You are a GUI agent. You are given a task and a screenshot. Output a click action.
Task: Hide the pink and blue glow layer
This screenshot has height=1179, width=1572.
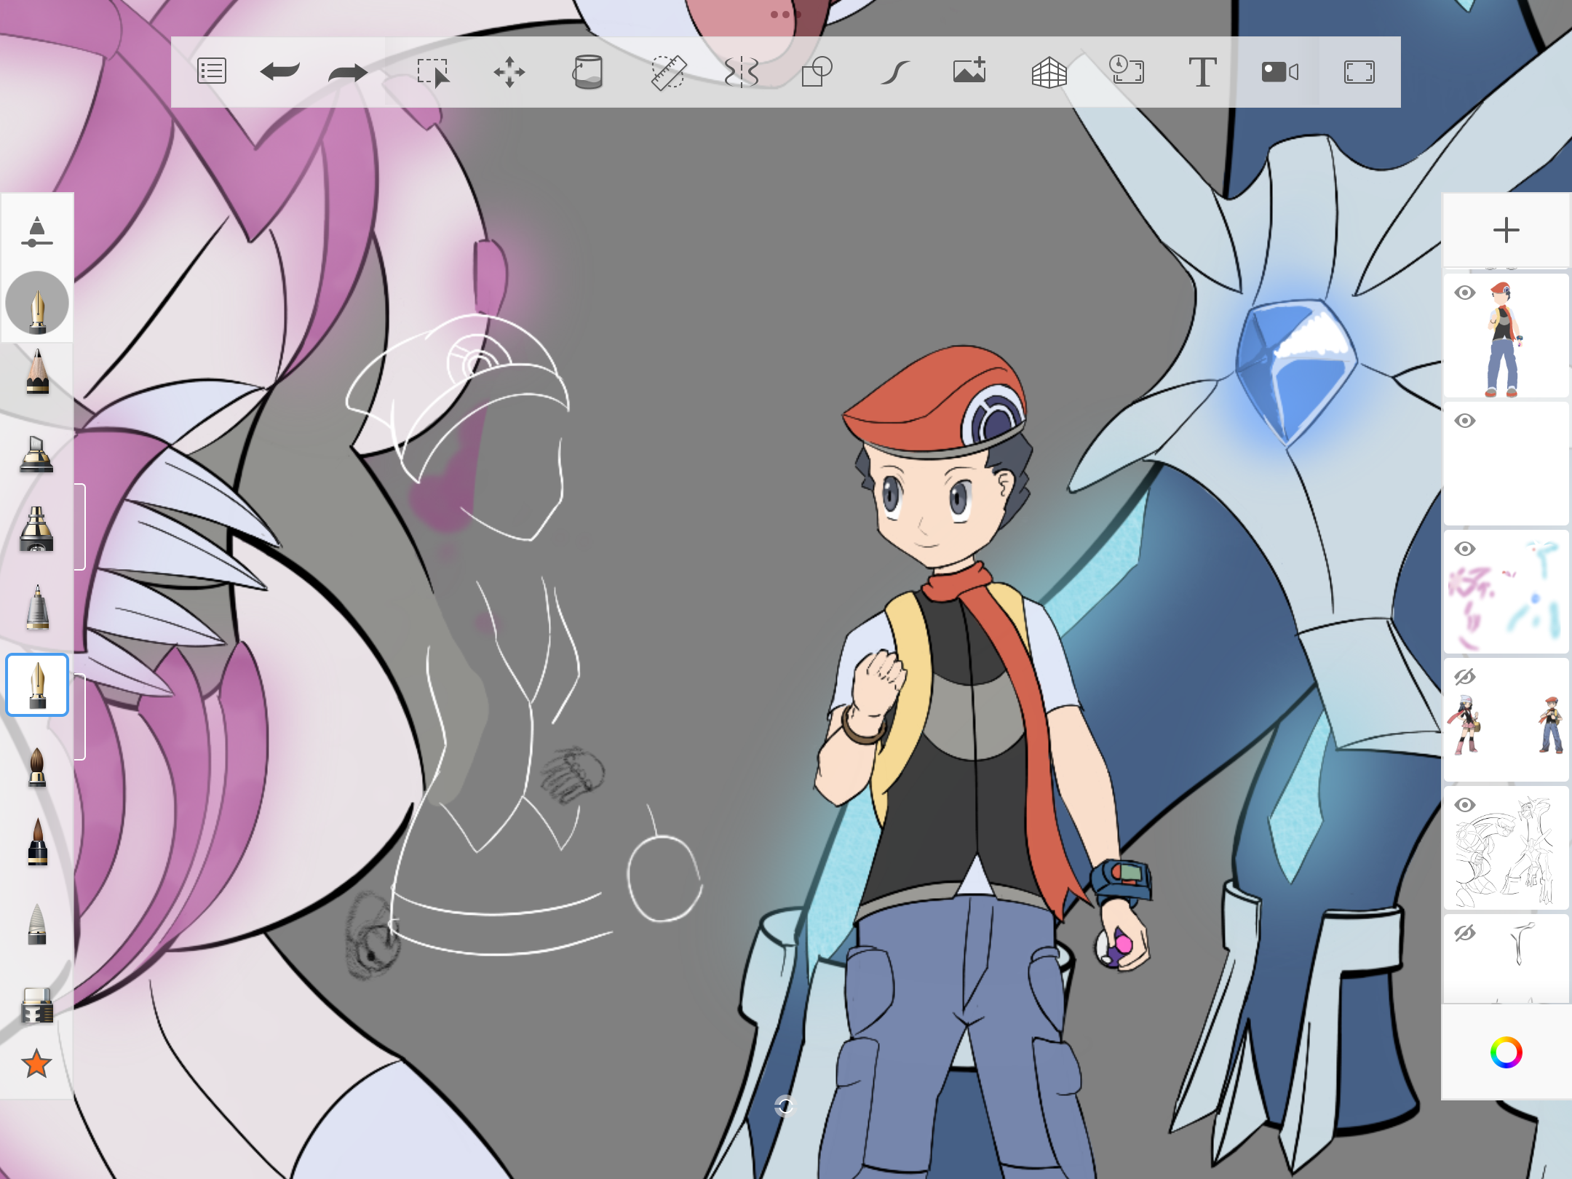(x=1465, y=549)
